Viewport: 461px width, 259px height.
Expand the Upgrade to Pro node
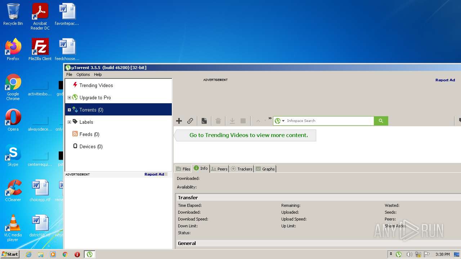click(x=69, y=97)
